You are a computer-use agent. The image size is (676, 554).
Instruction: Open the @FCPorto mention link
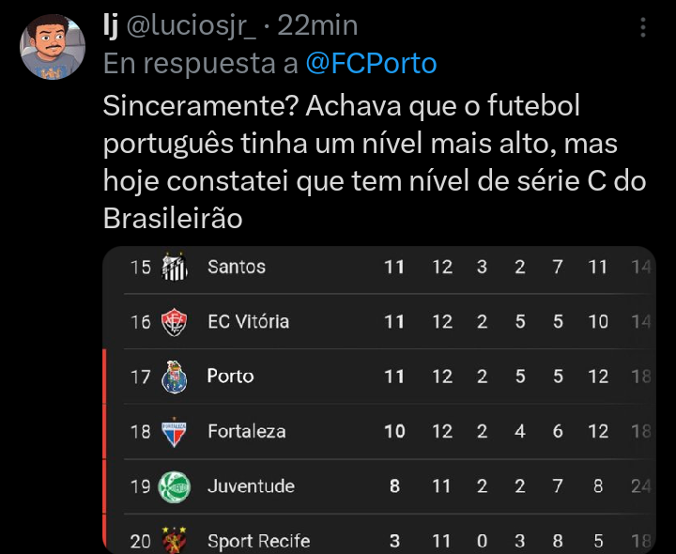371,63
